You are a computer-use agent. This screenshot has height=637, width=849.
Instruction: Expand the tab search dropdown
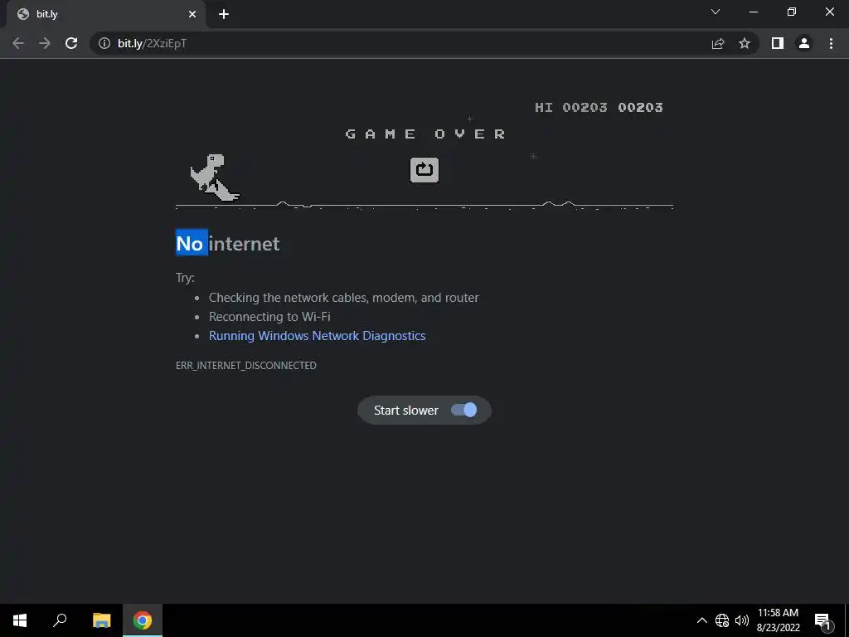coord(716,12)
